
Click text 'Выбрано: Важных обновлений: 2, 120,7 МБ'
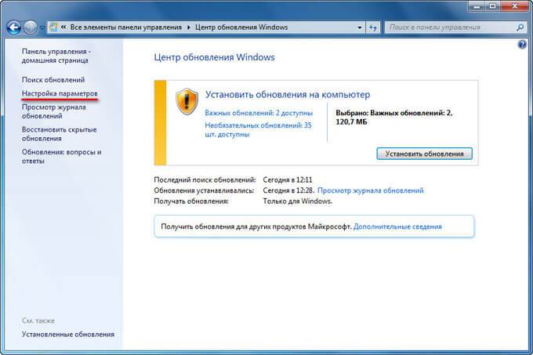pyautogui.click(x=394, y=118)
